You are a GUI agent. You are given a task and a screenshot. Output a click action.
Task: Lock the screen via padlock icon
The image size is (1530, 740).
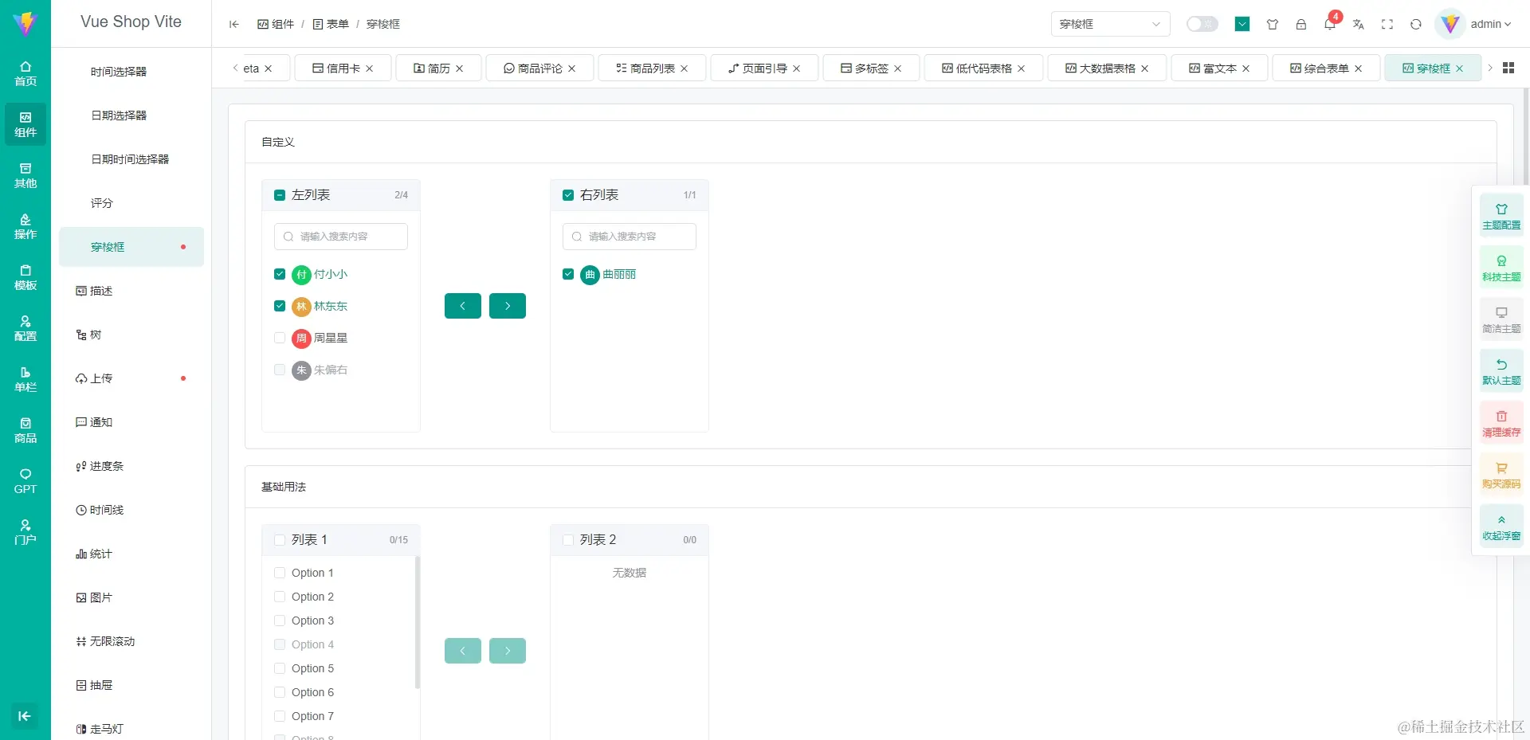1301,25
